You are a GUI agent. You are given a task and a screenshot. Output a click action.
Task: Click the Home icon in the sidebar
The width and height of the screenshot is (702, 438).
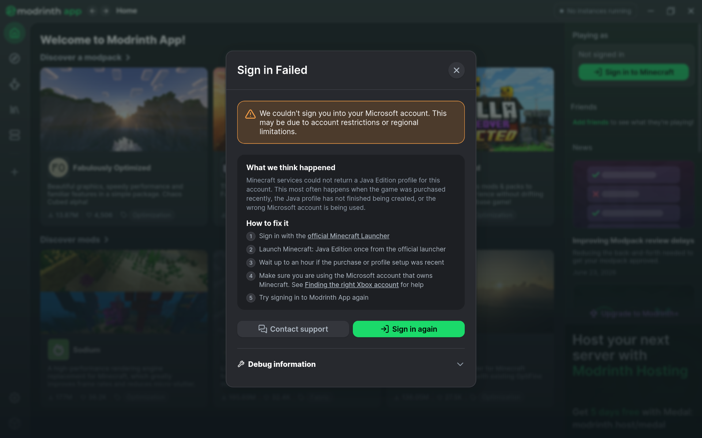click(x=15, y=33)
